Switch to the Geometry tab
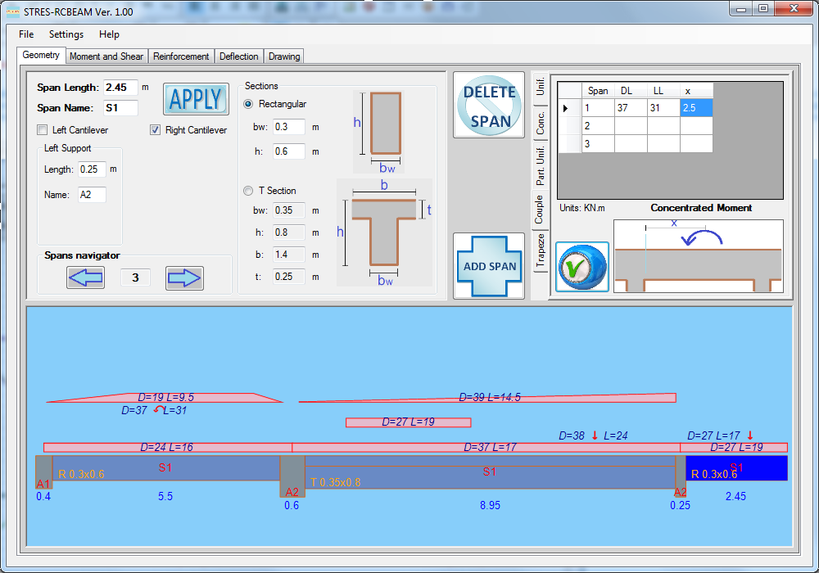Image resolution: width=819 pixels, height=573 pixels. pyautogui.click(x=41, y=55)
